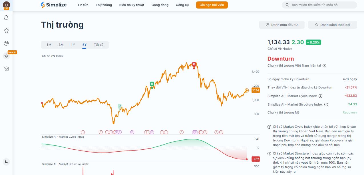The image size is (364, 175).
Task: Click the Simplize logo
Action: (54, 5)
